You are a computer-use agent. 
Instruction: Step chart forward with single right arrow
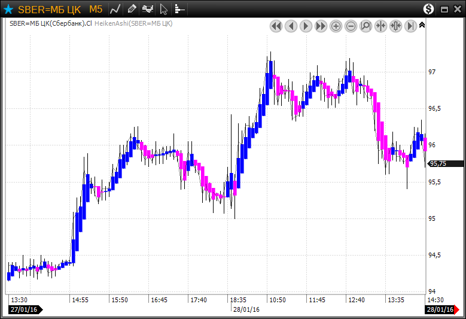306,26
